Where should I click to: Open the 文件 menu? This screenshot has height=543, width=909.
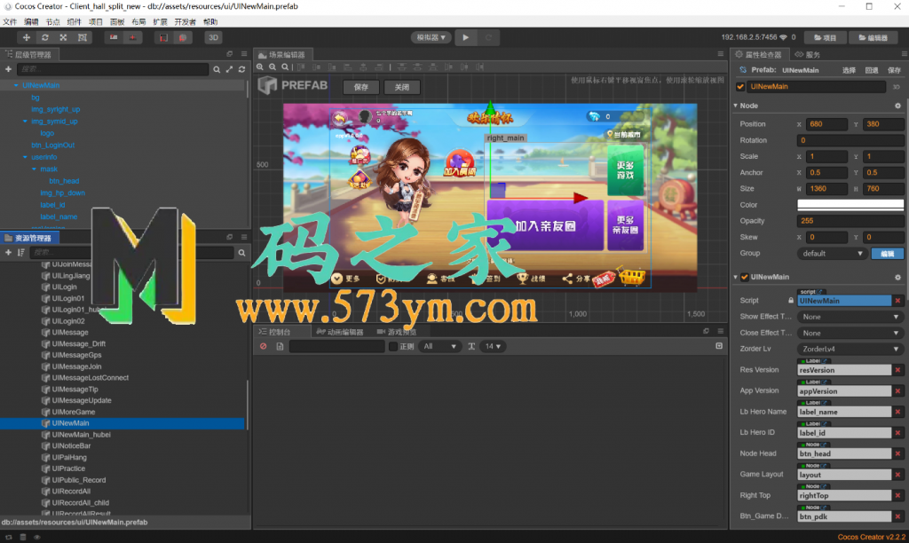coord(10,22)
